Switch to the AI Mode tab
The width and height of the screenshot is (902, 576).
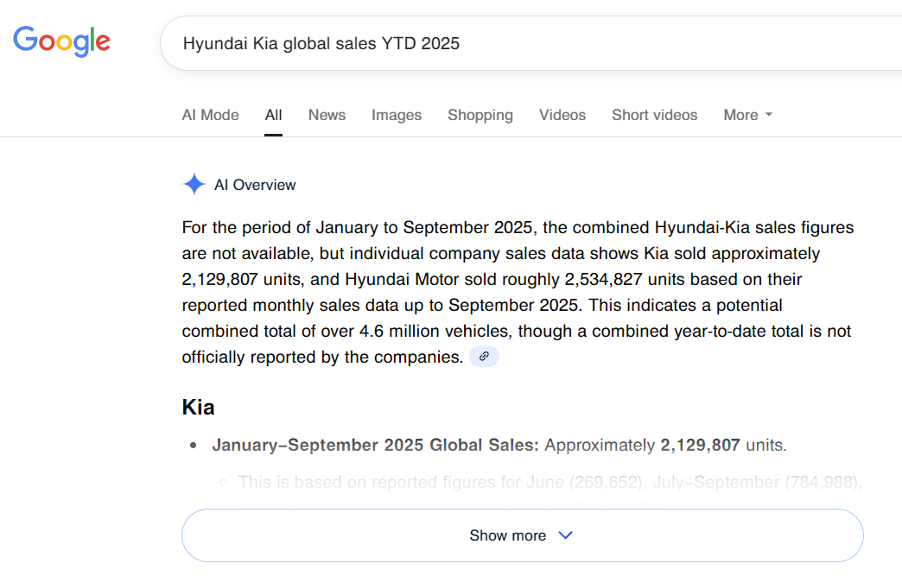tap(210, 115)
